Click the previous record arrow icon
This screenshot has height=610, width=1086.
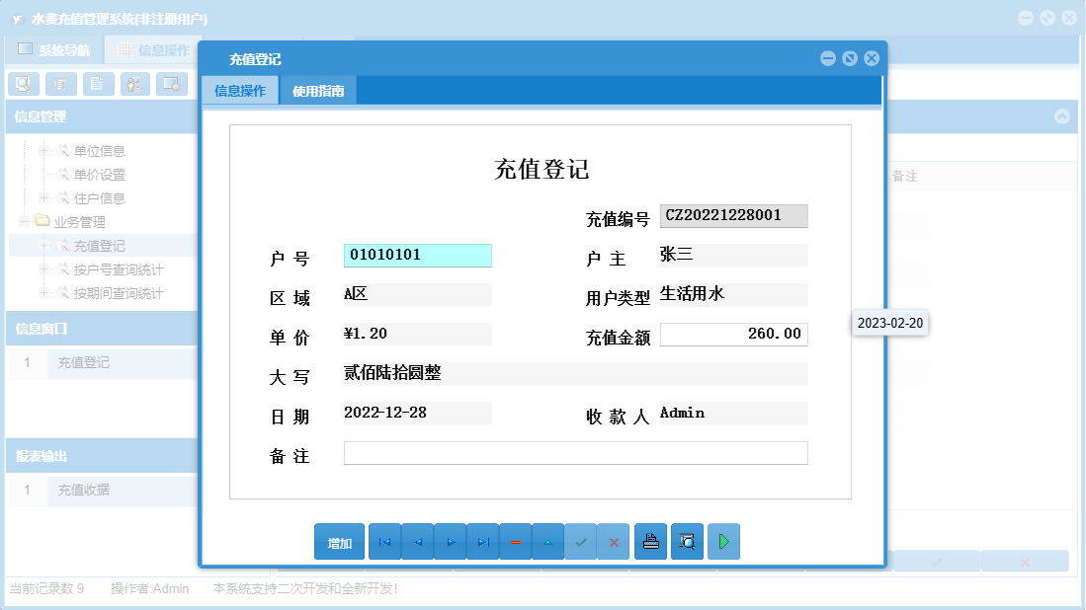point(417,541)
